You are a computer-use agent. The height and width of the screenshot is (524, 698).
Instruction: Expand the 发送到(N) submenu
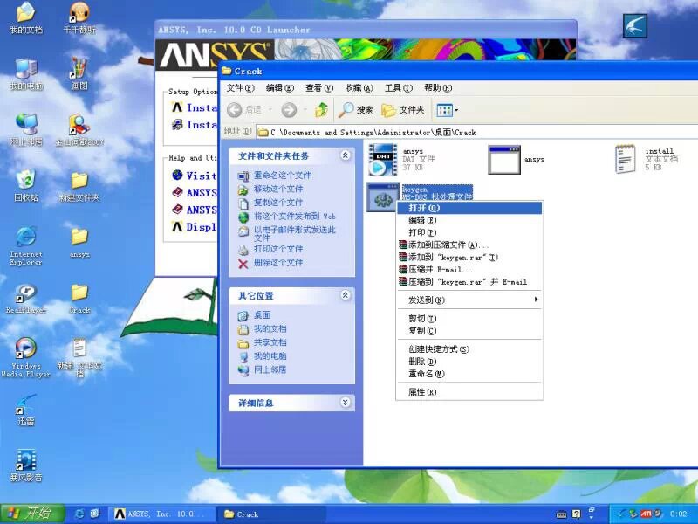(469, 300)
